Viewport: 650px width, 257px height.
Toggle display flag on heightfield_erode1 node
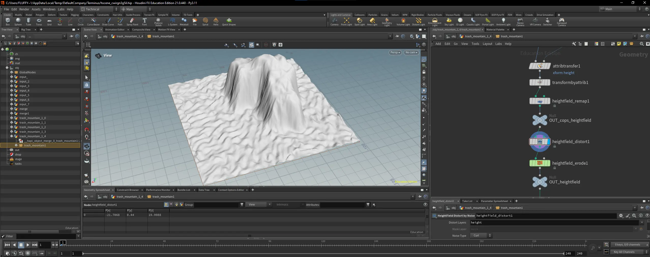(x=548, y=163)
